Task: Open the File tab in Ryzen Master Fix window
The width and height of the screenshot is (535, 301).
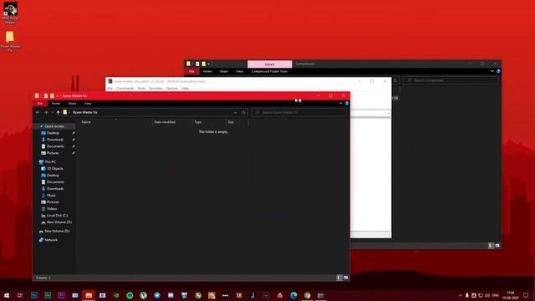Action: click(40, 104)
